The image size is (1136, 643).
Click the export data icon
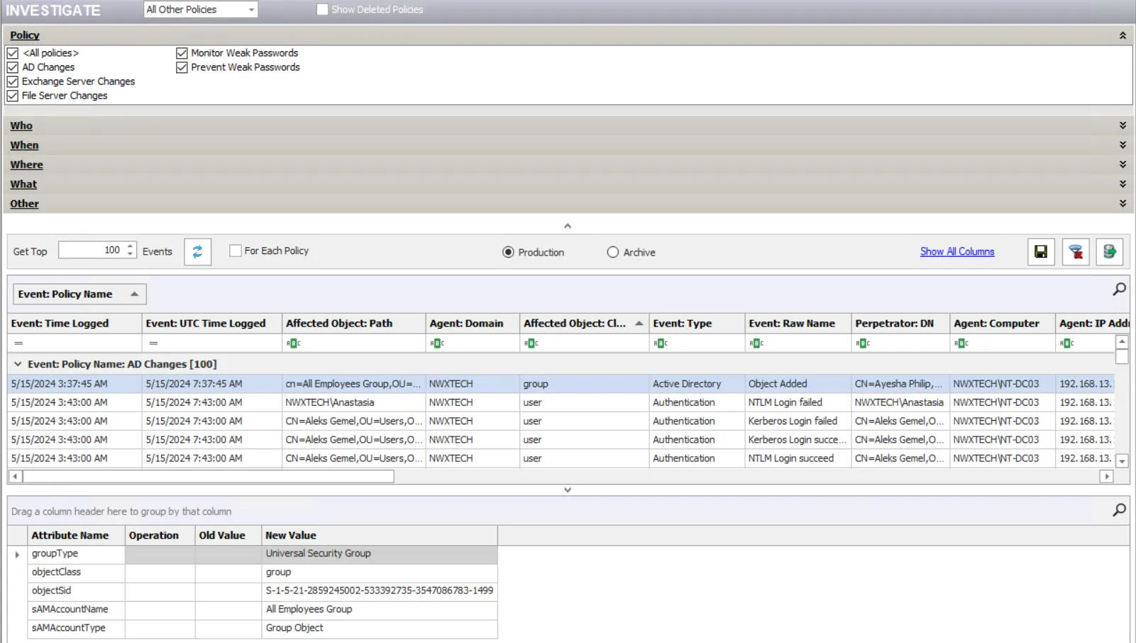coord(1109,252)
